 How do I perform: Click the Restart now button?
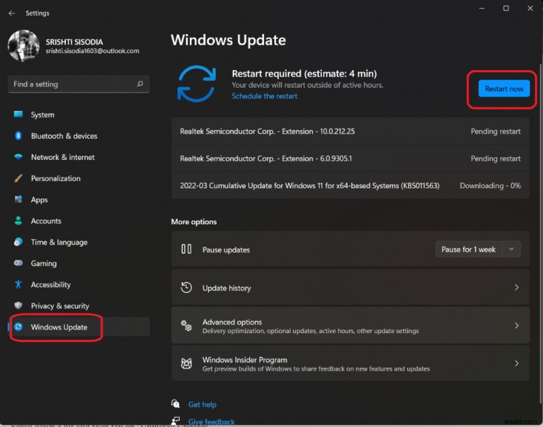click(503, 88)
